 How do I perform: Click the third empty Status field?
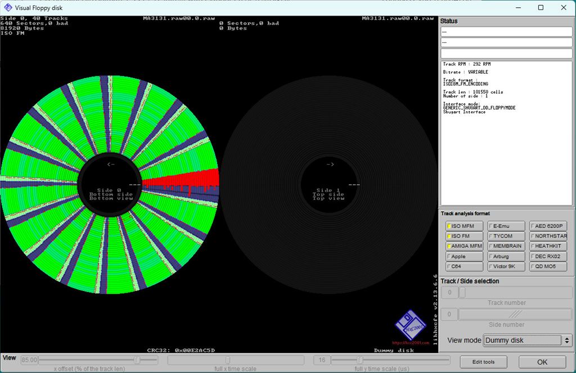pos(507,53)
